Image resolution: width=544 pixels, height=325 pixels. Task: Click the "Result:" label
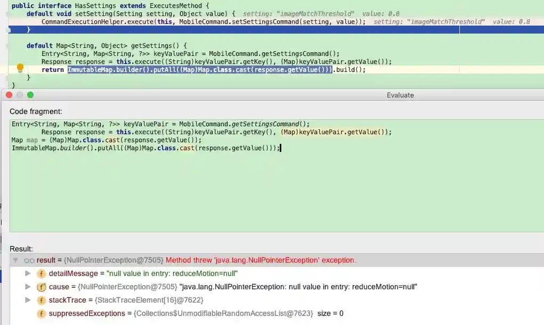(21, 249)
